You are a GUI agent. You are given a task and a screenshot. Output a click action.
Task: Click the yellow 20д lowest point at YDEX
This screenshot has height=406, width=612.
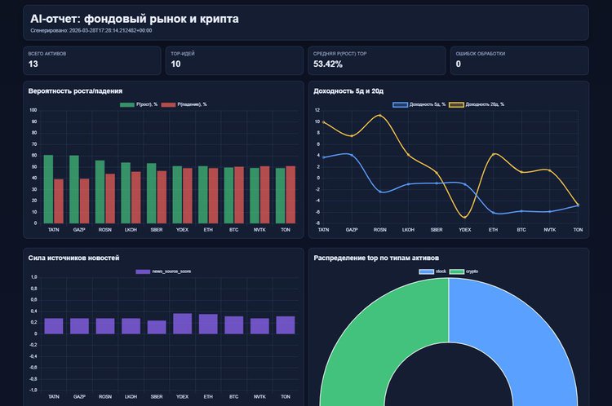(x=464, y=217)
